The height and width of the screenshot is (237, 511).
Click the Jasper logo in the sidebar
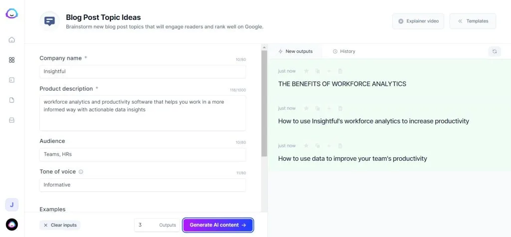click(x=12, y=13)
